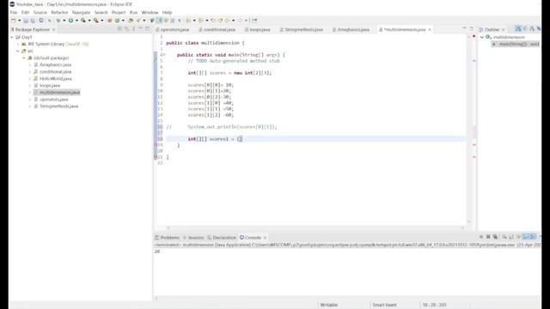Toggle Link with Editor in Package Explorer
Screen dimensions: 550x309
tap(126, 29)
